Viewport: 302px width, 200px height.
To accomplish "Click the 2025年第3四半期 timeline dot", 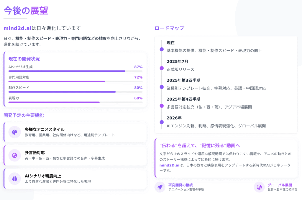I will click(x=162, y=87).
